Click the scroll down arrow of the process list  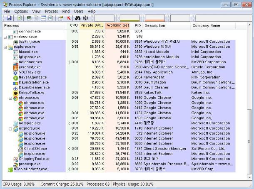[249, 177]
